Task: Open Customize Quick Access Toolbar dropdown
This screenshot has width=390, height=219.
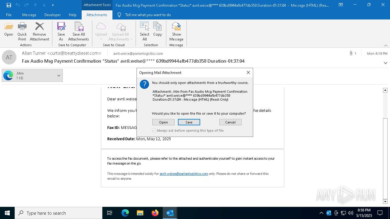Action: point(53,5)
